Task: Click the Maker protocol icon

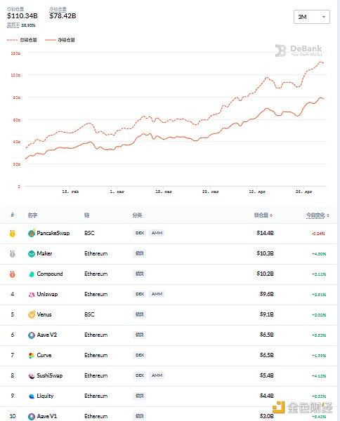Action: pos(32,253)
